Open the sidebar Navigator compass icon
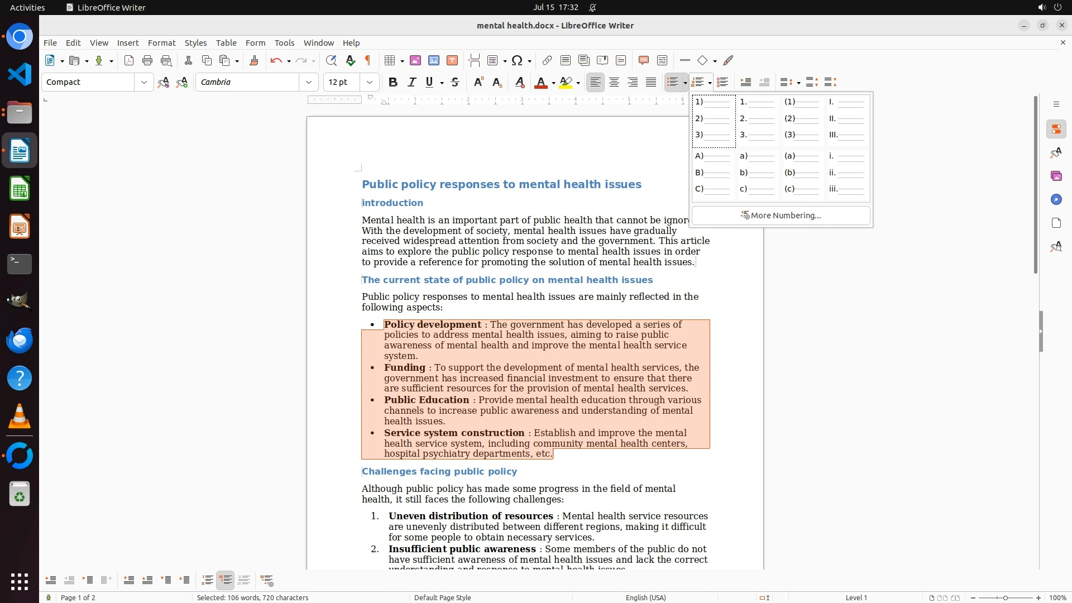The height and width of the screenshot is (603, 1072). click(x=1056, y=199)
